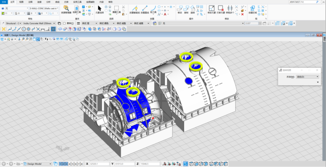The image size is (326, 167).
Task: Activate the 元素选择 element selection arrow
Action: pyautogui.click(x=100, y=10)
